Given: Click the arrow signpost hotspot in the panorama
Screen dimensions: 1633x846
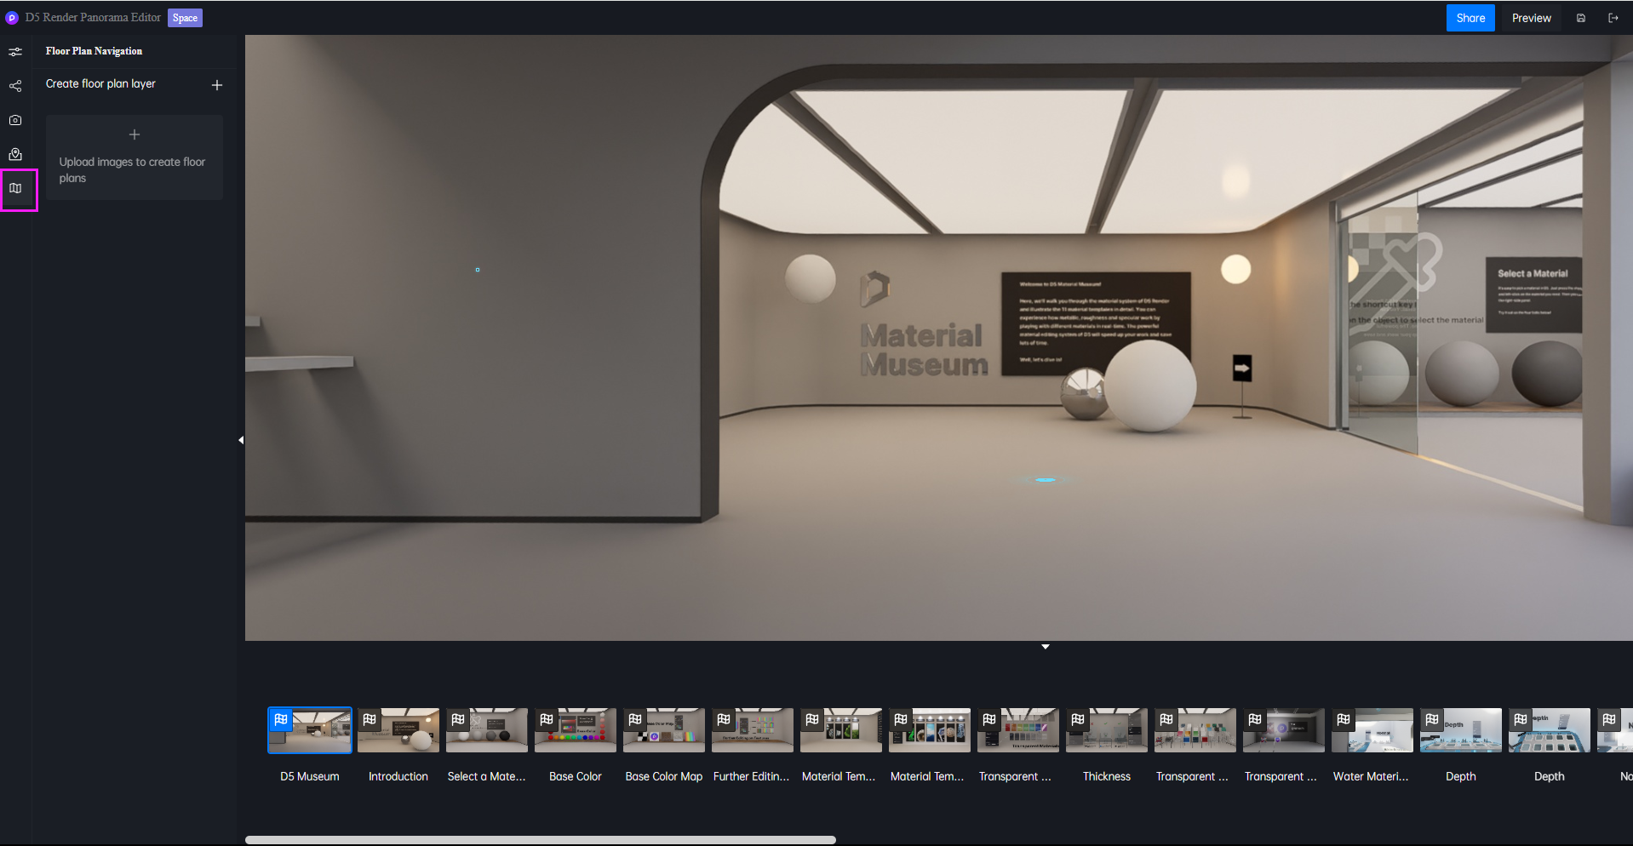Looking at the screenshot, I should [x=1242, y=369].
